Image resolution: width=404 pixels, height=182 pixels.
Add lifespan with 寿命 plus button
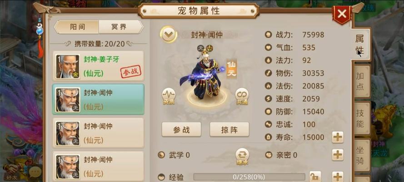(338, 137)
